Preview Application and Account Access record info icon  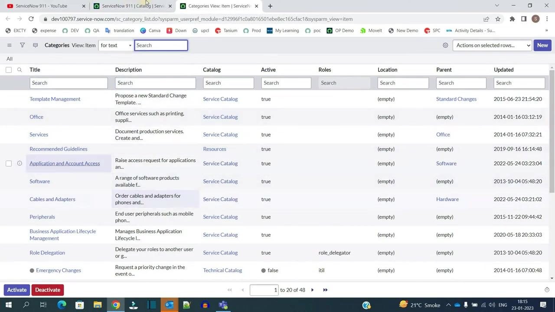click(20, 163)
